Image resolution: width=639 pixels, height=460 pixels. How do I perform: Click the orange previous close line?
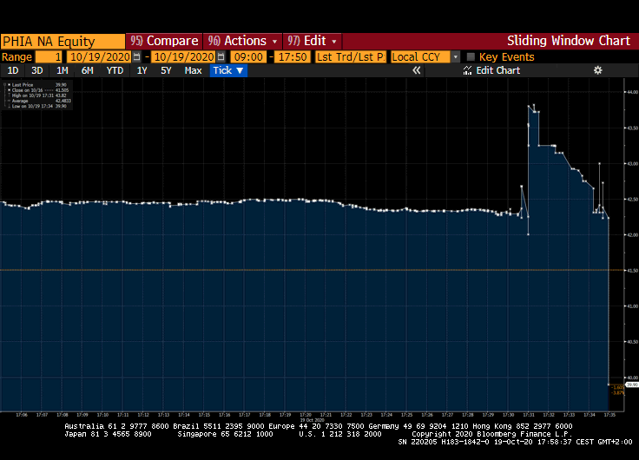point(304,270)
